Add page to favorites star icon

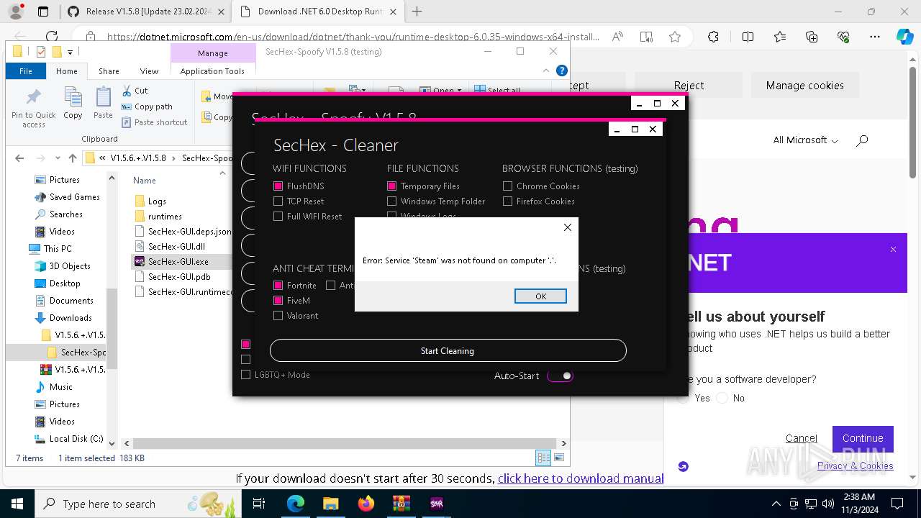pyautogui.click(x=675, y=37)
